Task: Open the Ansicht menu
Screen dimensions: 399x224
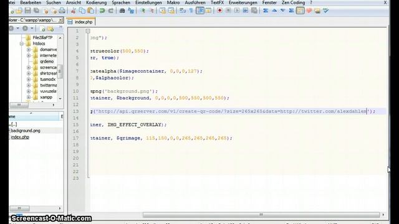Action: point(74,2)
